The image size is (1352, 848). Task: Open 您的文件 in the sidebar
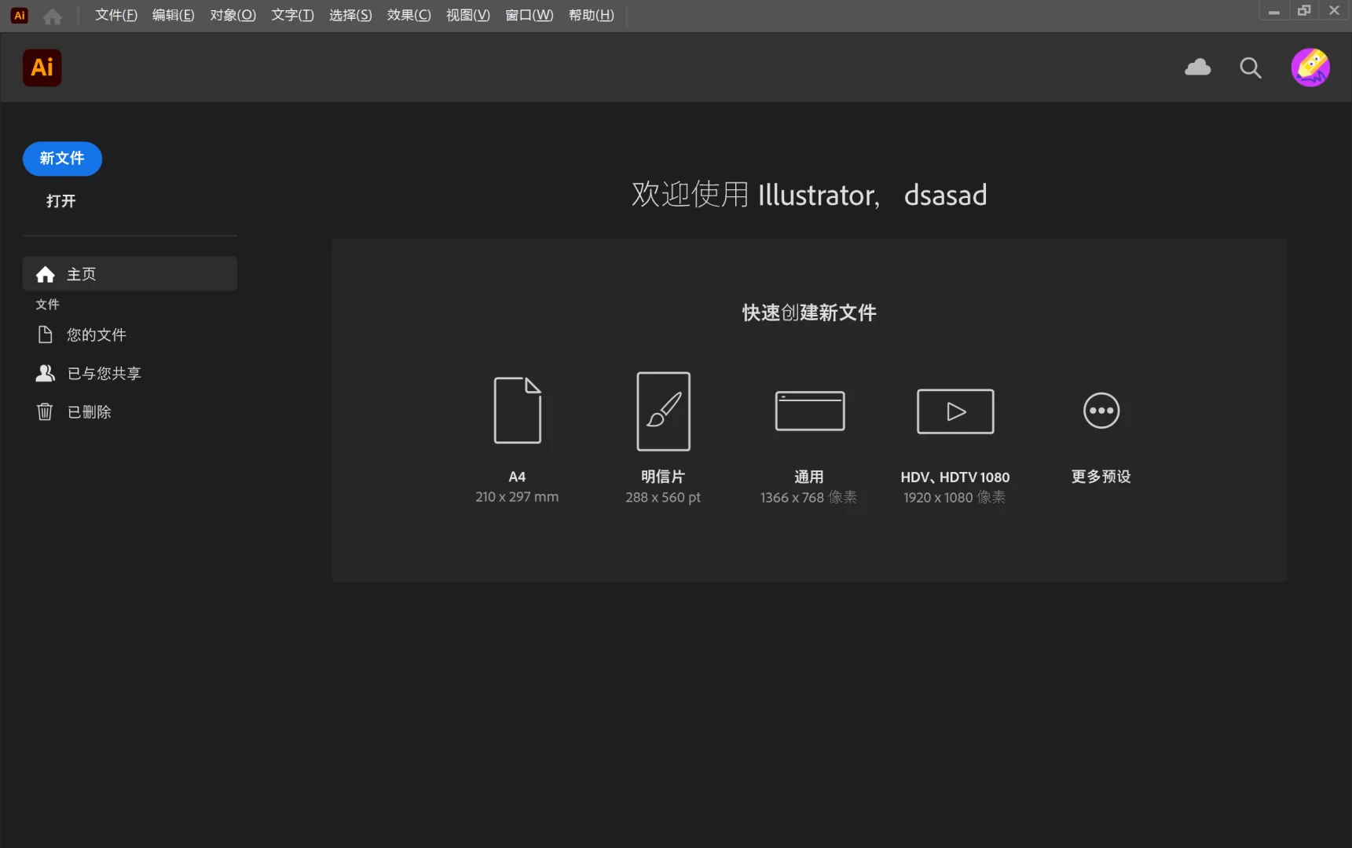(96, 334)
